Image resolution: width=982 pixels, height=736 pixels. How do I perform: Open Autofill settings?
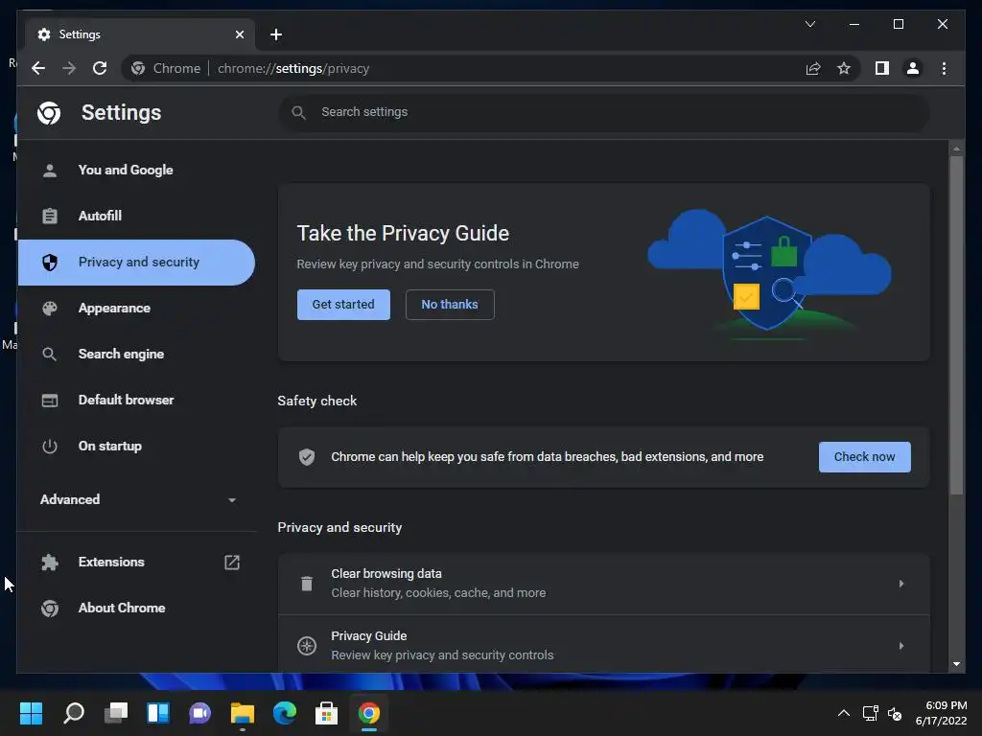pos(136,216)
